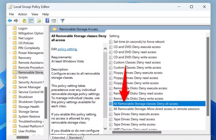Click icon next to CD and DVD: Deny execute access

pos(111,47)
